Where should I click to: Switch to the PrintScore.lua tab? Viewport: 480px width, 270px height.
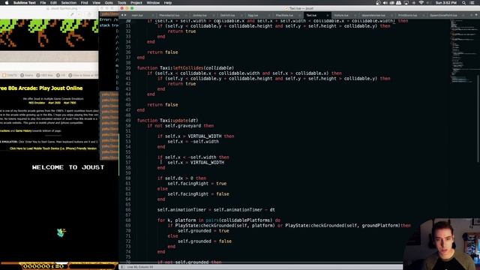pos(408,15)
